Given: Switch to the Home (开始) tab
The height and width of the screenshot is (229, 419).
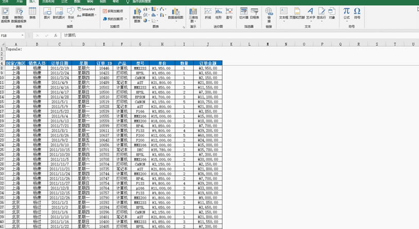Looking at the screenshot, I should coord(20,2).
